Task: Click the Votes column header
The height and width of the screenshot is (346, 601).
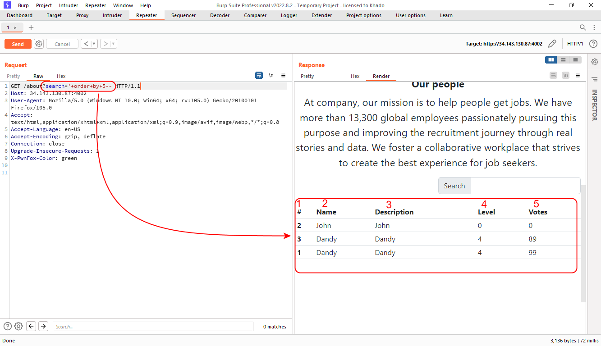Action: 538,212
